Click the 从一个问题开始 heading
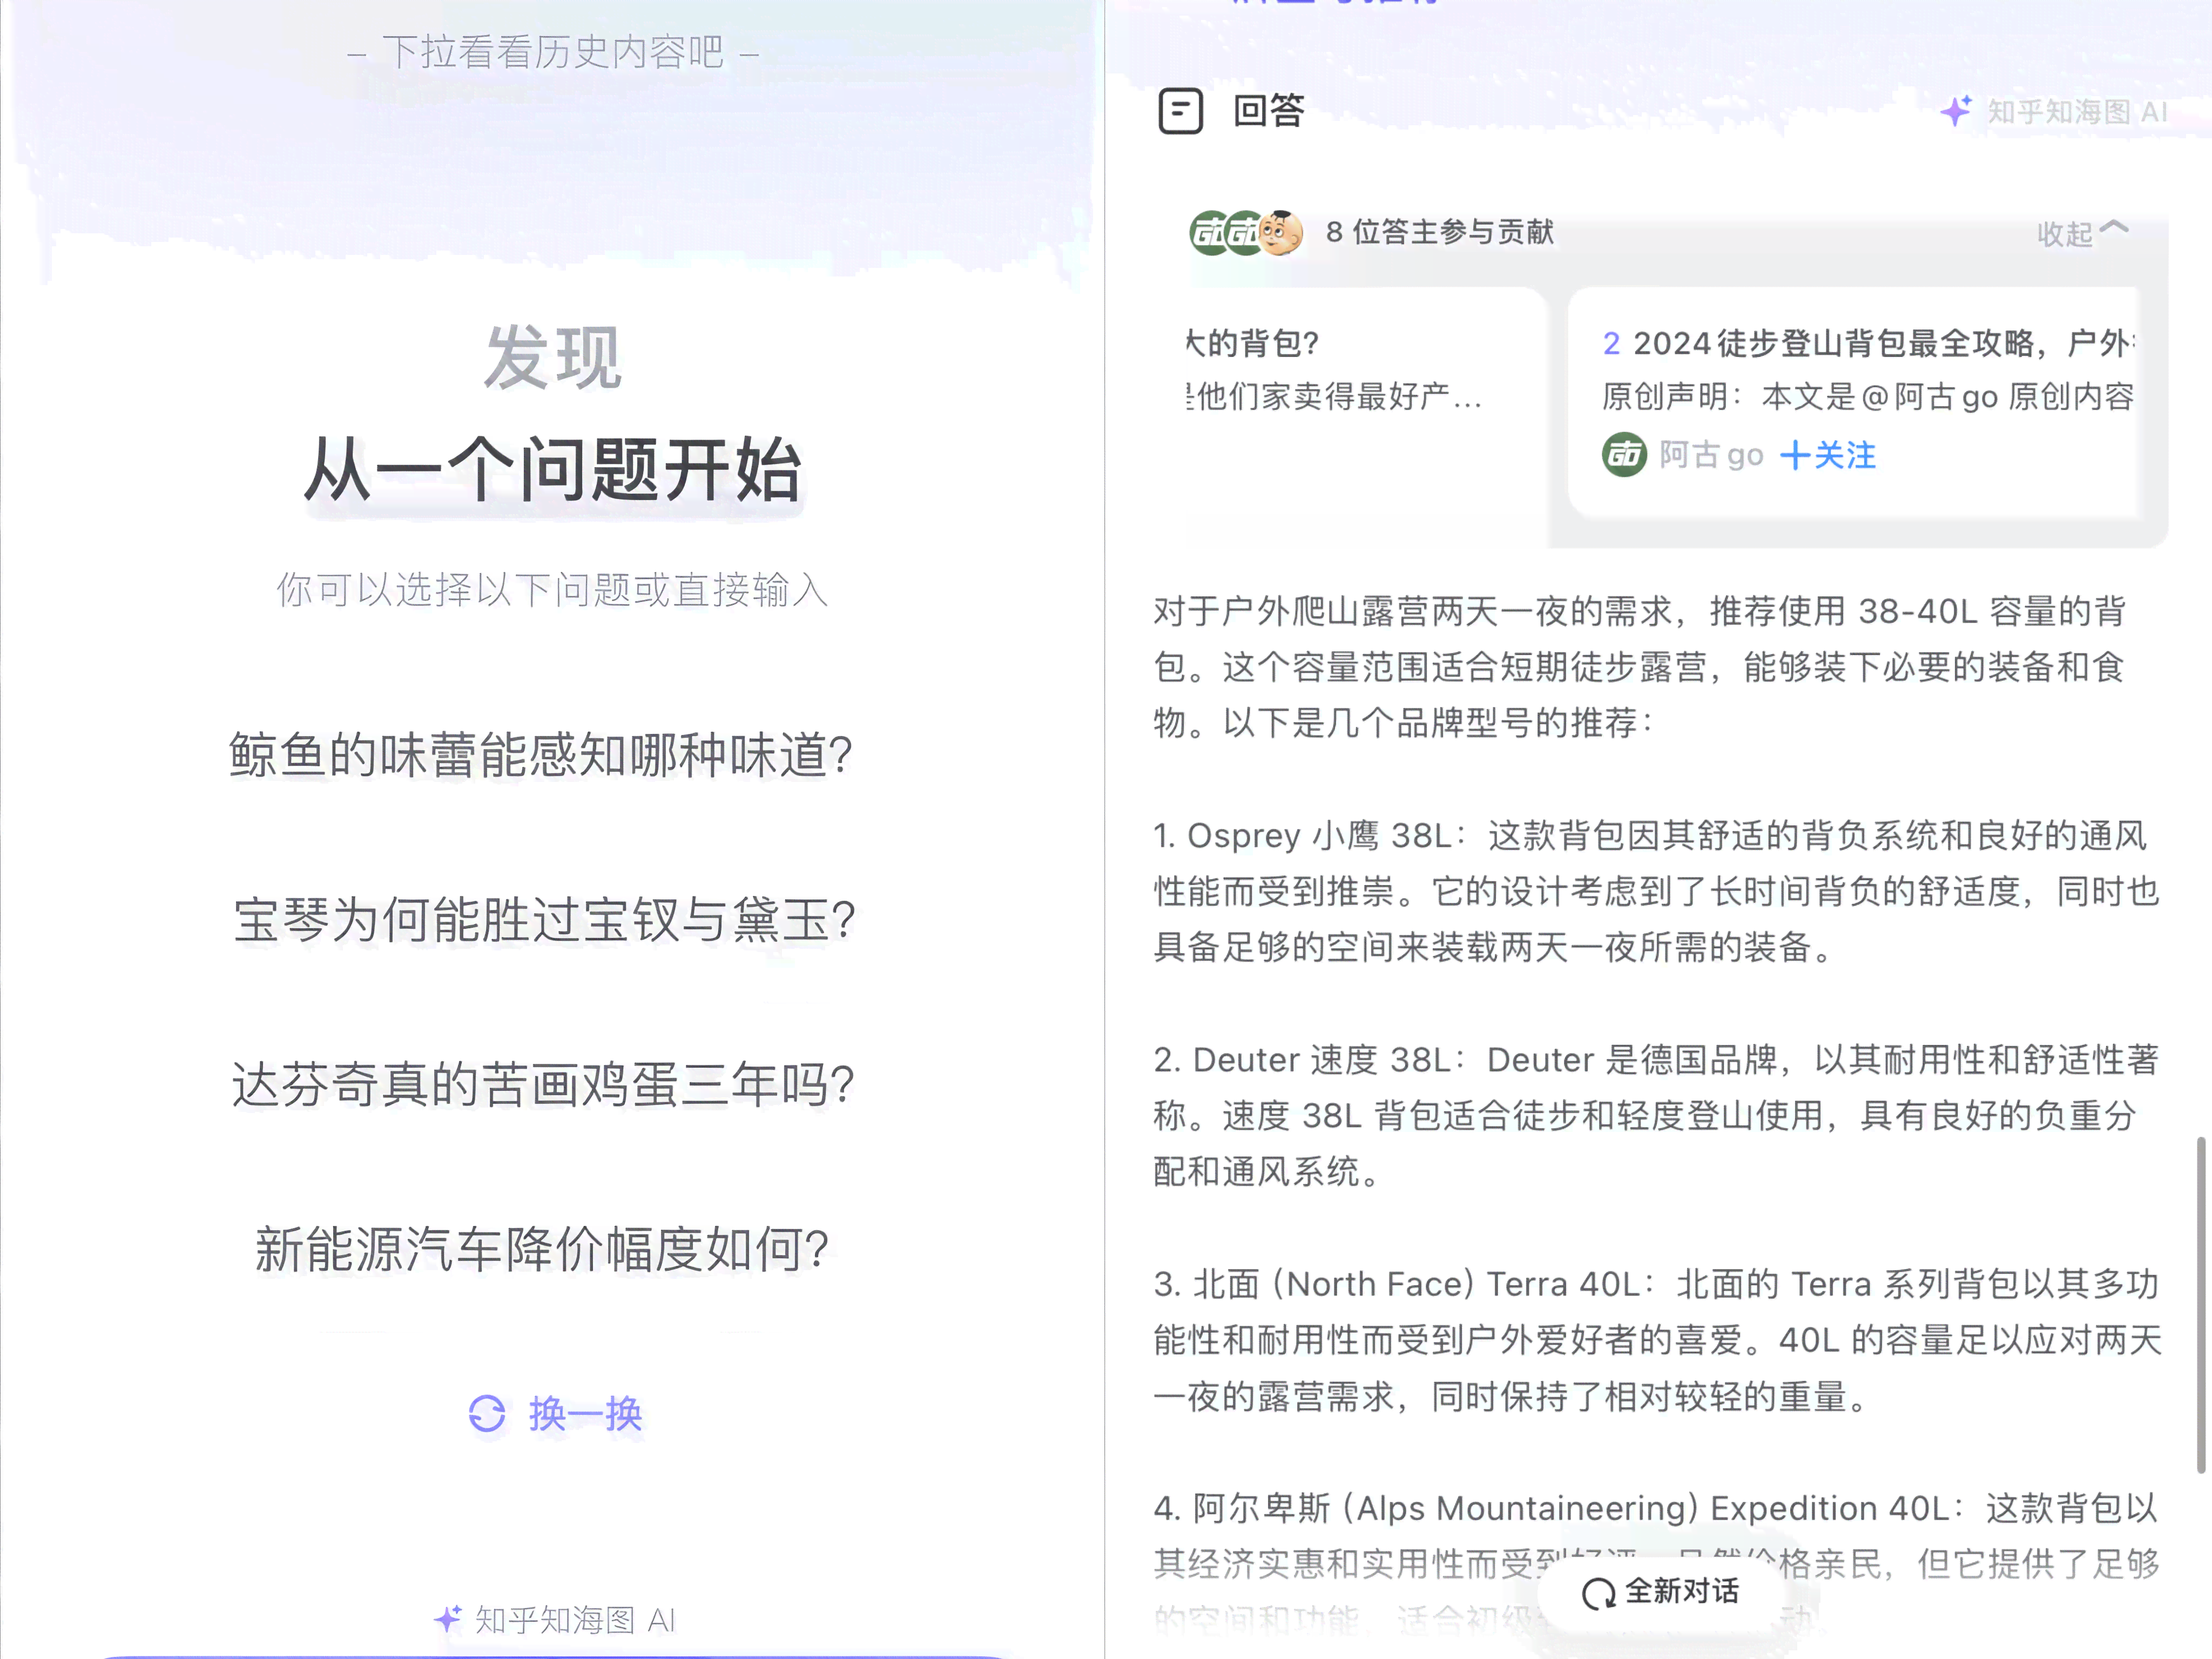The width and height of the screenshot is (2212, 1659). tap(553, 469)
